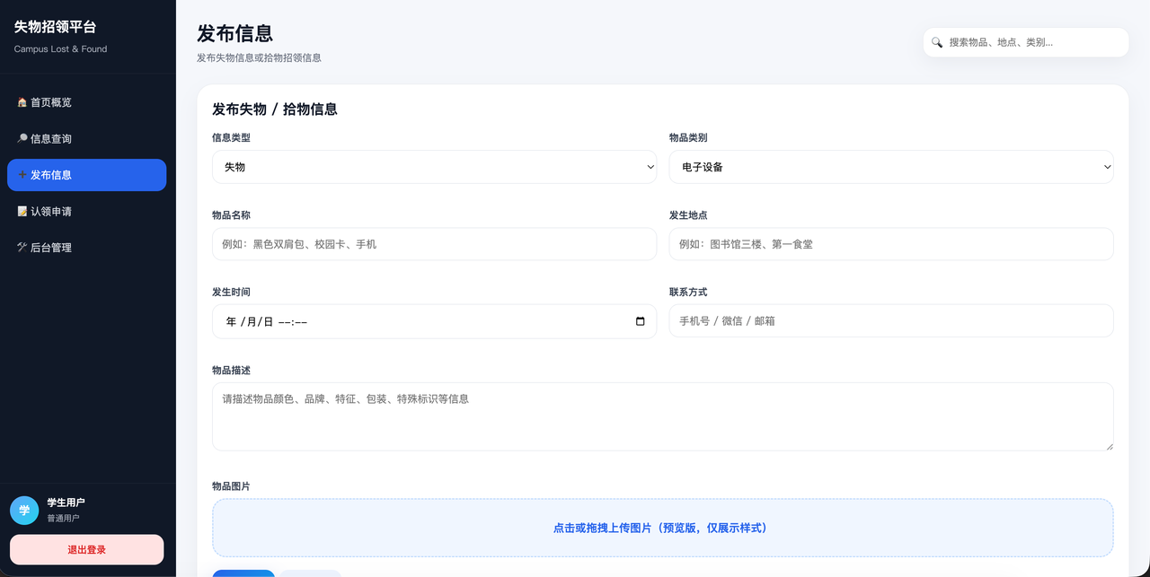Click the 普通用户 role label
1150x577 pixels.
tap(63, 519)
